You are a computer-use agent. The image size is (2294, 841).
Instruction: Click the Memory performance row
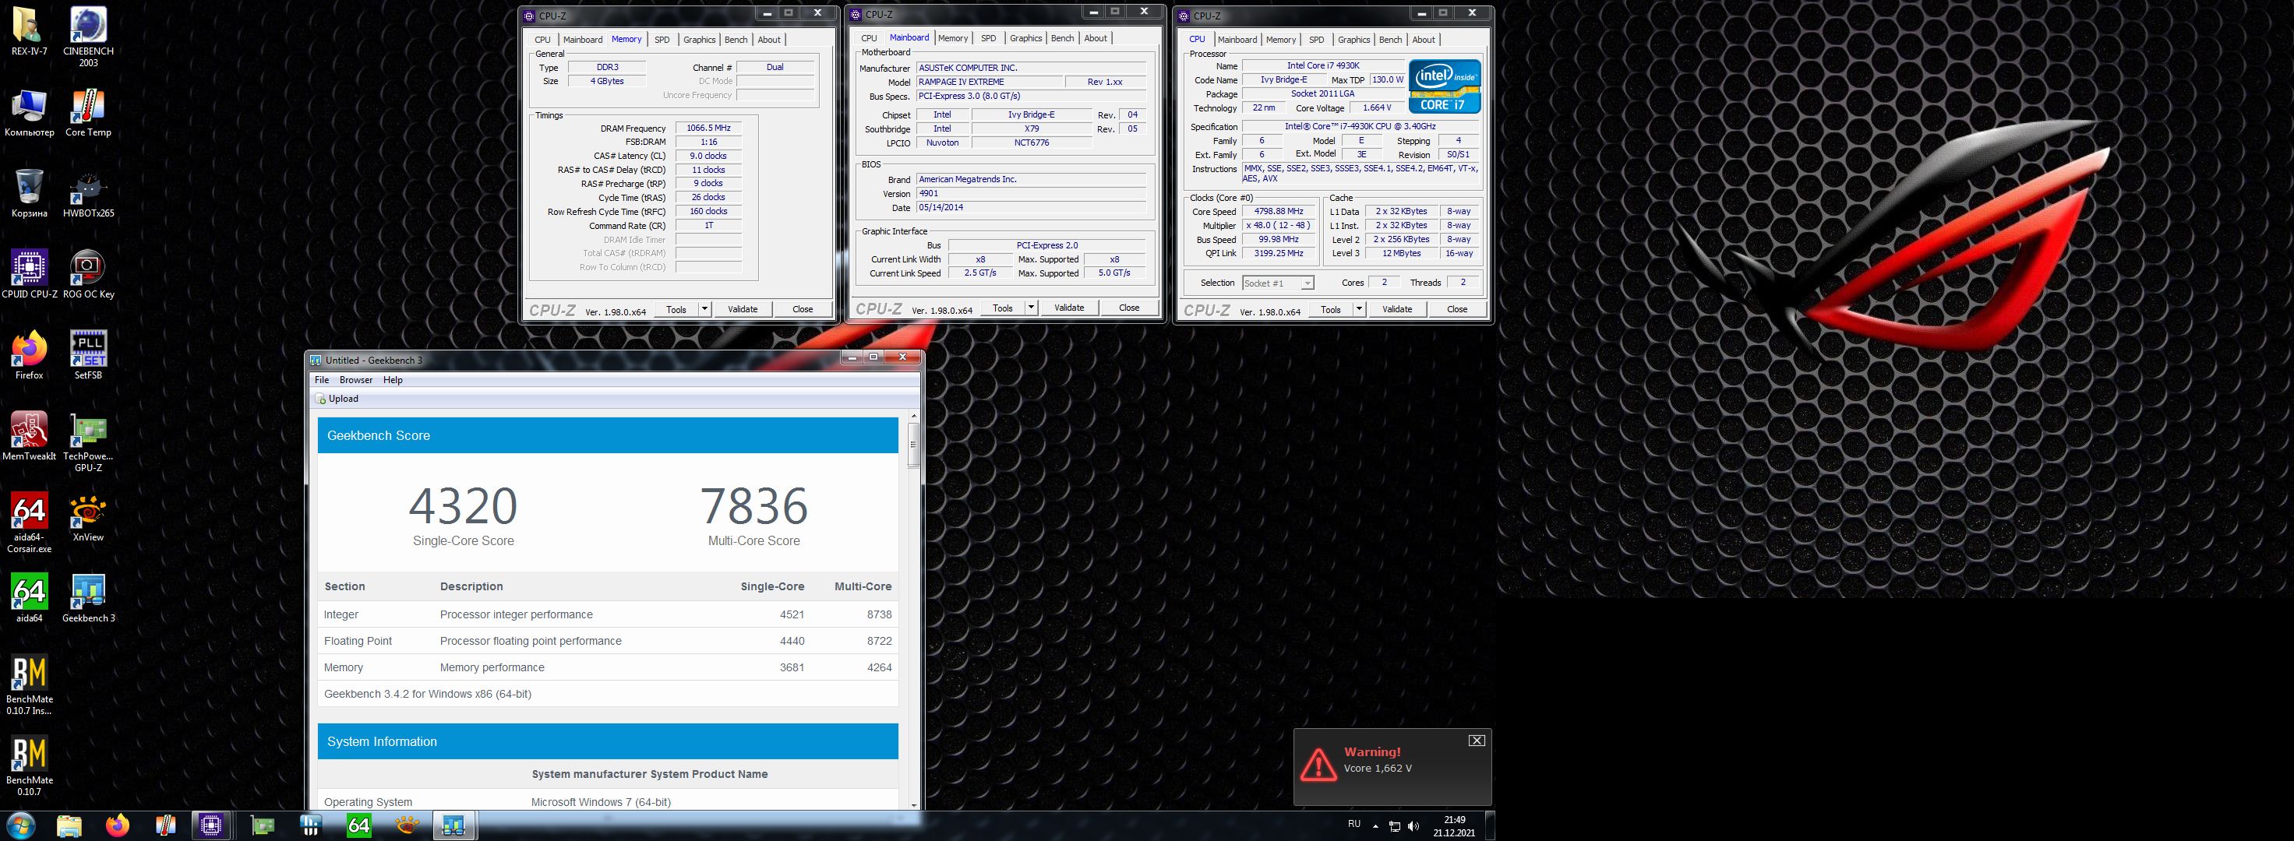[x=607, y=667]
